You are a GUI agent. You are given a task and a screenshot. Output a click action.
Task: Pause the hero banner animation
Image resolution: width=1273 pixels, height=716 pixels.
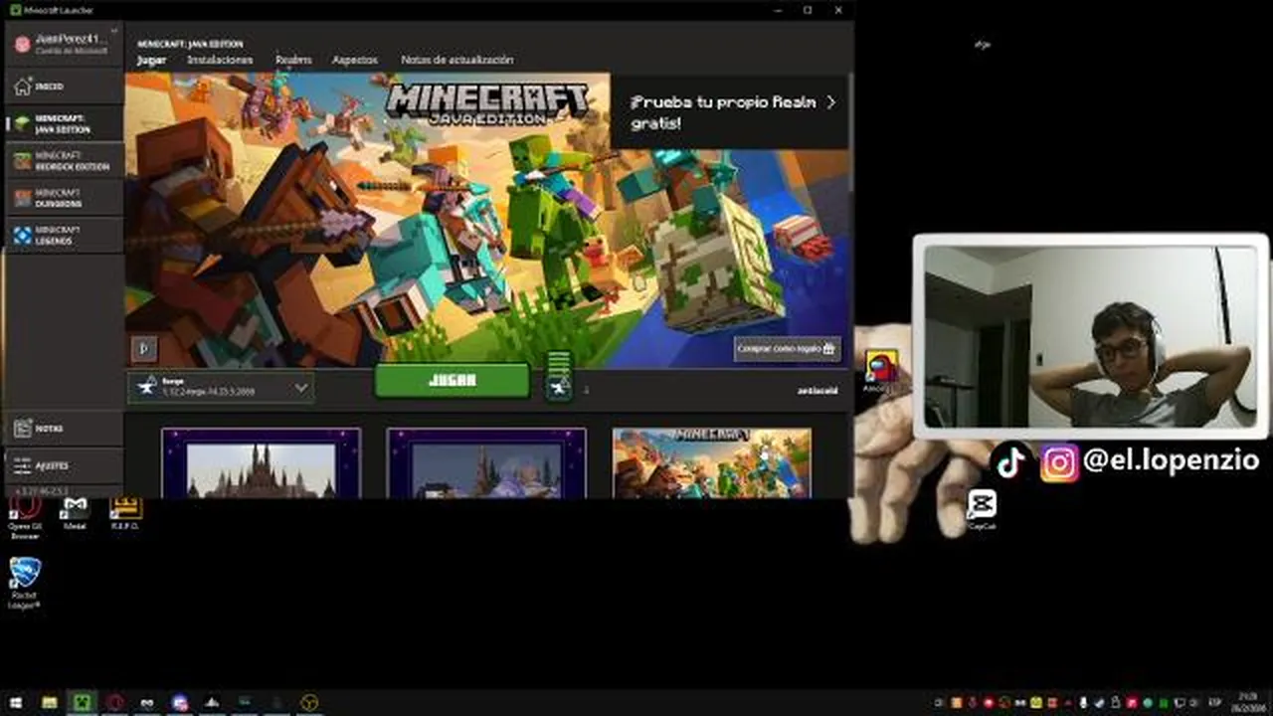[x=144, y=348]
